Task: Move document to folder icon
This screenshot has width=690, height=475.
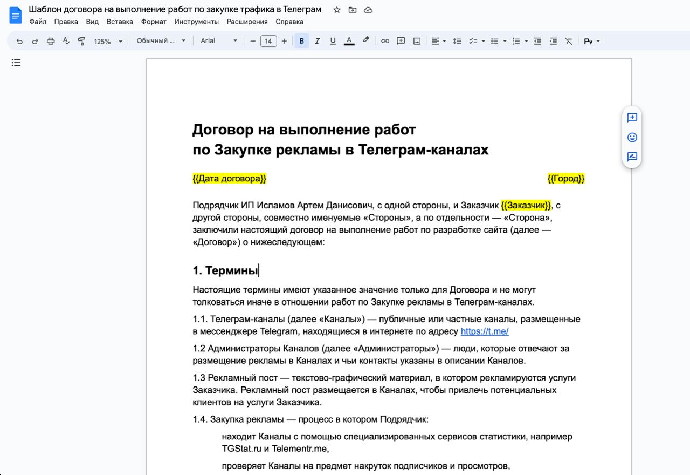Action: point(353,10)
